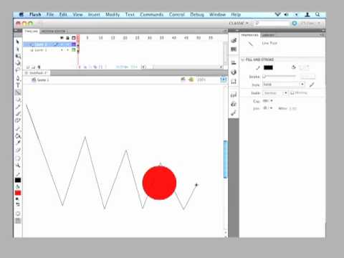Open the File menu
The height and width of the screenshot is (258, 344).
point(50,14)
